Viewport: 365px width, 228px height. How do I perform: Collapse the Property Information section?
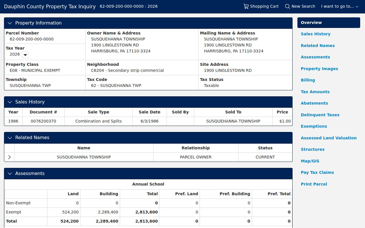pyautogui.click(x=10, y=23)
